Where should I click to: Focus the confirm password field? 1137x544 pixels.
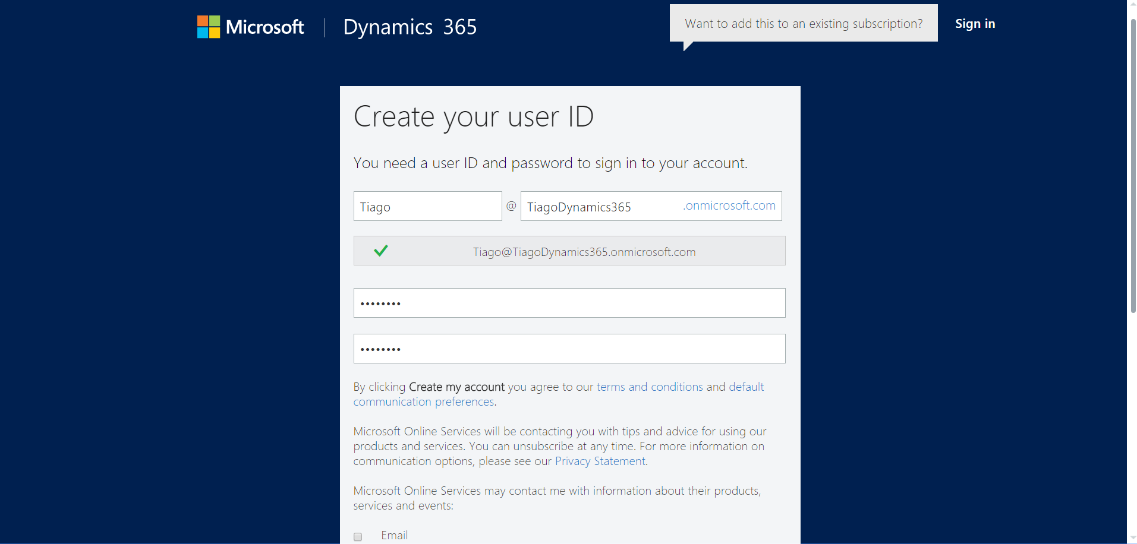coord(569,349)
